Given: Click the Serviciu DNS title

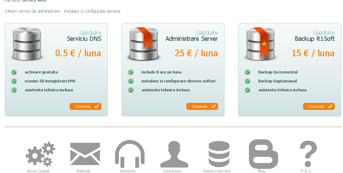Looking at the screenshot, I should click(84, 39).
